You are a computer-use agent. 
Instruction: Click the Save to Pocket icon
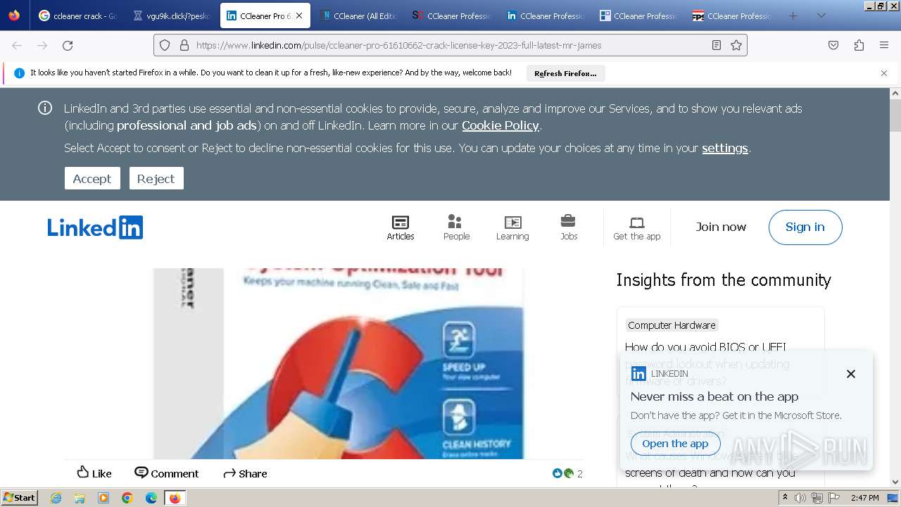[833, 45]
